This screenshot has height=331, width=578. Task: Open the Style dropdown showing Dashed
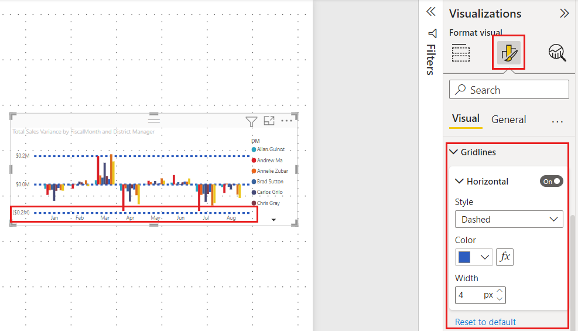pyautogui.click(x=509, y=219)
